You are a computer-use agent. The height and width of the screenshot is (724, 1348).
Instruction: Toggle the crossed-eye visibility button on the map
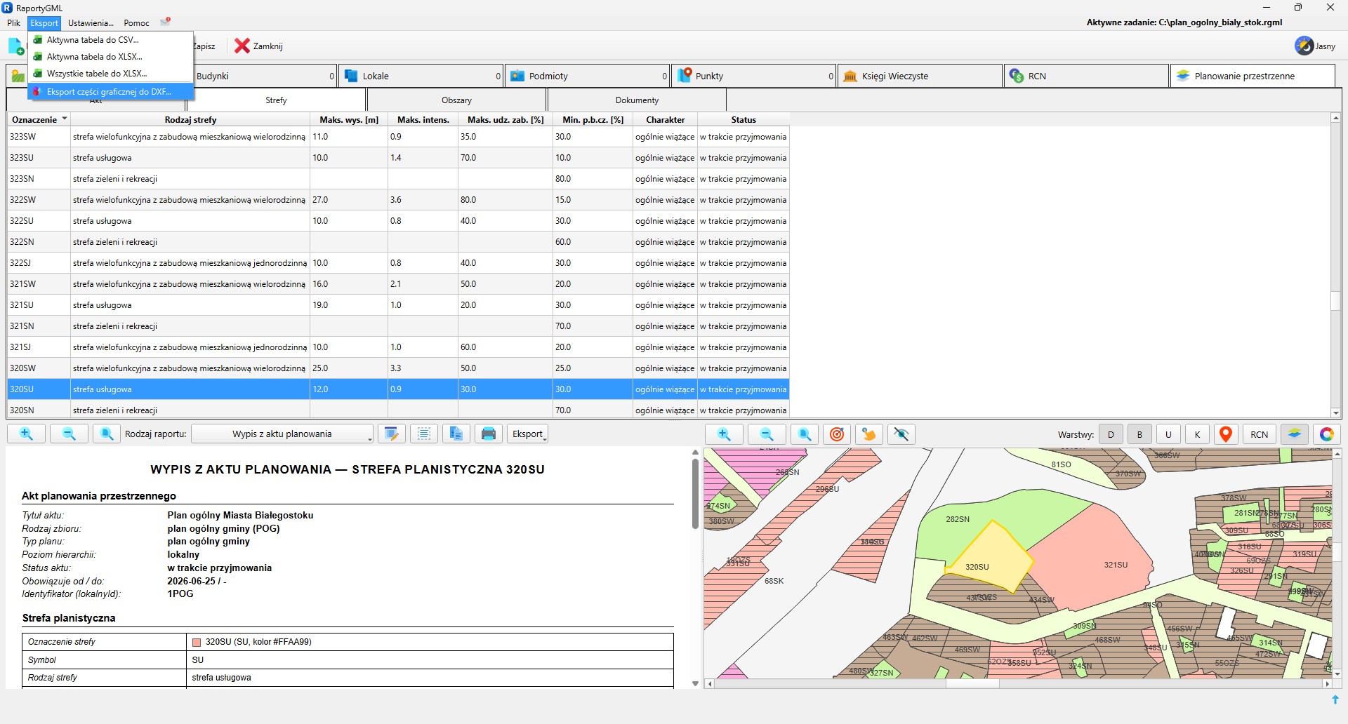pyautogui.click(x=901, y=434)
